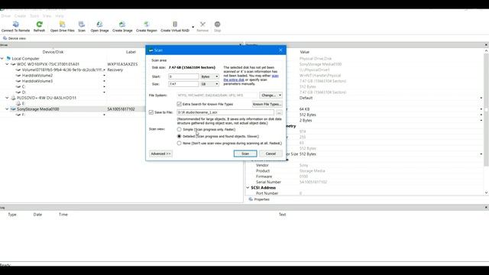Screen dimensions: 489x275
Task: Open the 2 Bytes value dropdown
Action: 481,121
